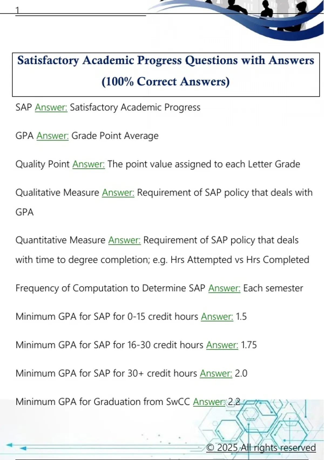The image size is (324, 460).
Task: Click the silhouette people graphic in header
Action: [259, 11]
